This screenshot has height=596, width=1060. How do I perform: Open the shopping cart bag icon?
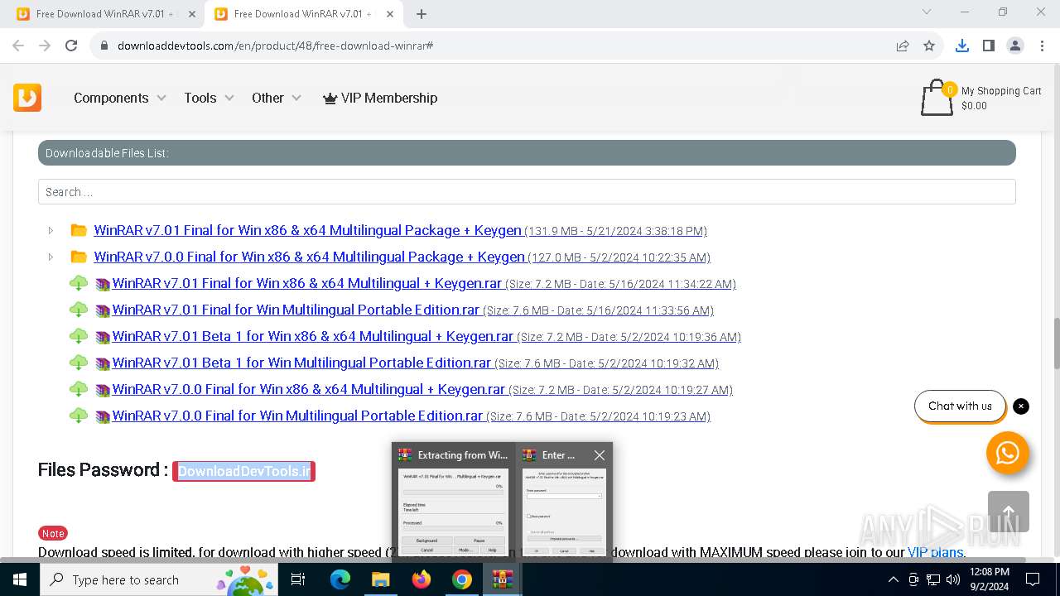click(937, 98)
